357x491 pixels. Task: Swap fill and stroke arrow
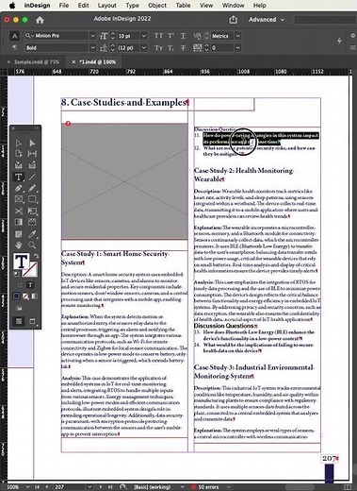tap(36, 256)
